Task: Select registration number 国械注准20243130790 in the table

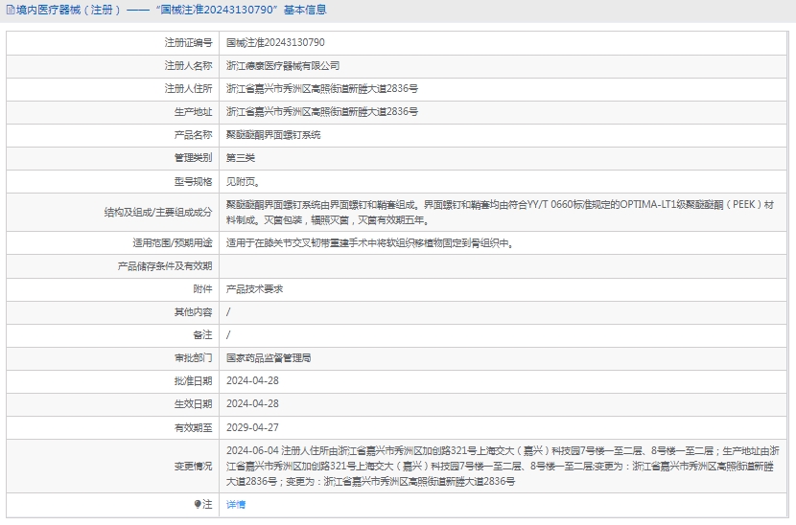Action: click(x=275, y=43)
